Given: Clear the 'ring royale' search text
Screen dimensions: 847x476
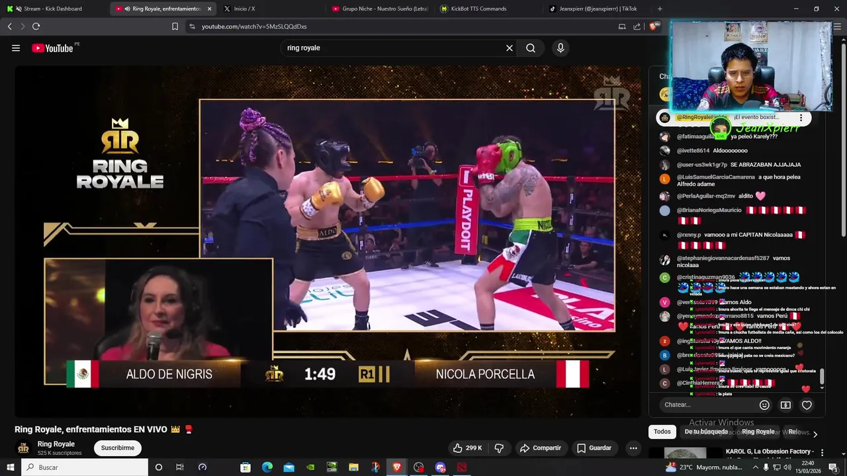Looking at the screenshot, I should [510, 48].
